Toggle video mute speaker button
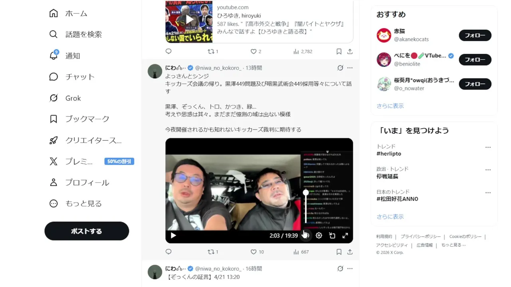The height and width of the screenshot is (287, 511). tap(306, 236)
